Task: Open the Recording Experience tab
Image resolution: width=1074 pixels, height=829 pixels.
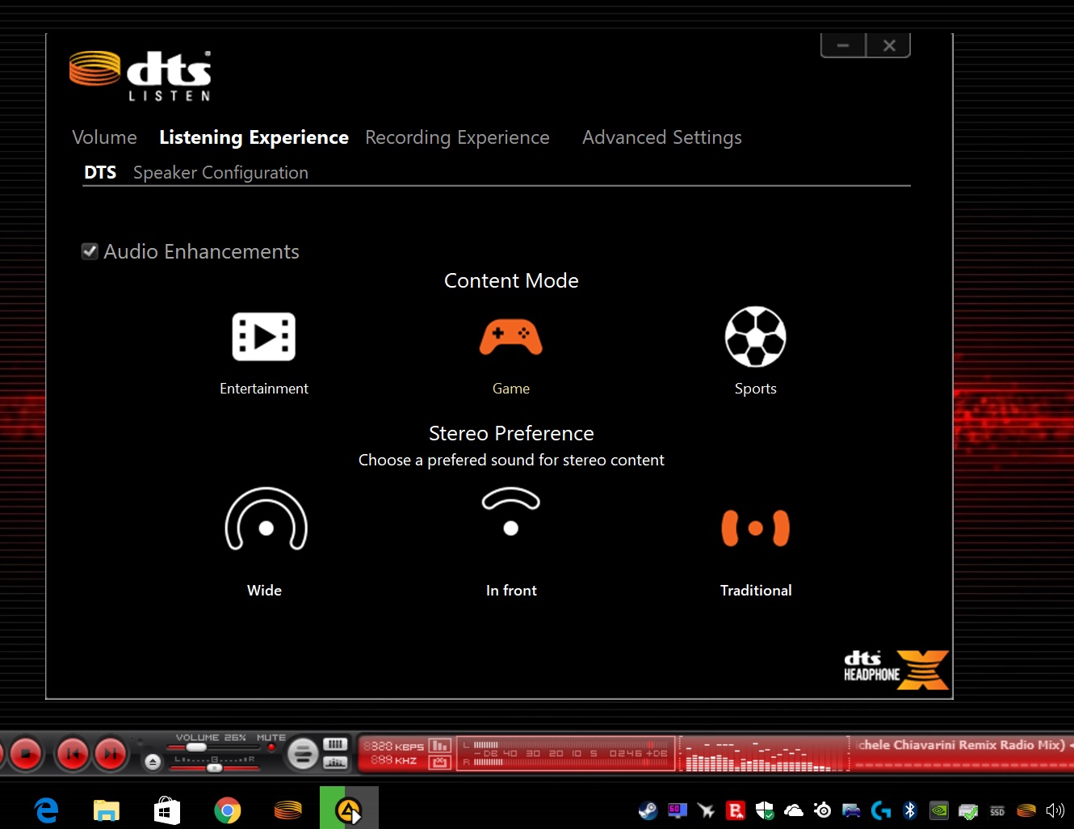Action: pos(457,137)
